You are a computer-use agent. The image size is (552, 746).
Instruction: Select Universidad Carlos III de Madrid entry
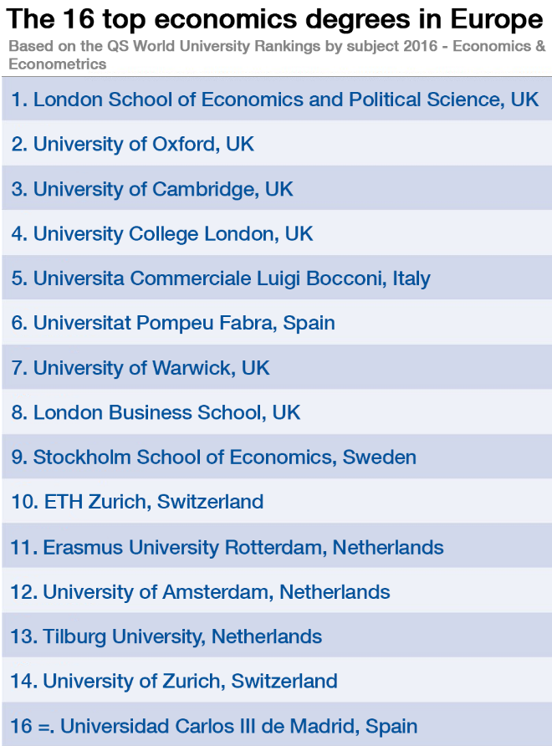pos(213,726)
